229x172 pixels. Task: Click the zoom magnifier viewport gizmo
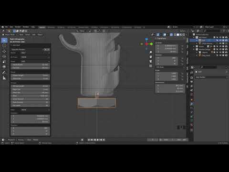point(151,52)
